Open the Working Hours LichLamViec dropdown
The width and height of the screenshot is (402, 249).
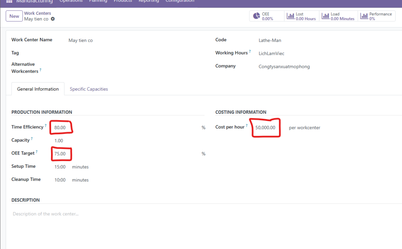coord(271,53)
